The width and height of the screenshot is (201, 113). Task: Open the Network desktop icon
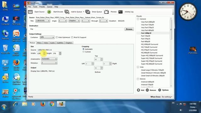click(5, 35)
